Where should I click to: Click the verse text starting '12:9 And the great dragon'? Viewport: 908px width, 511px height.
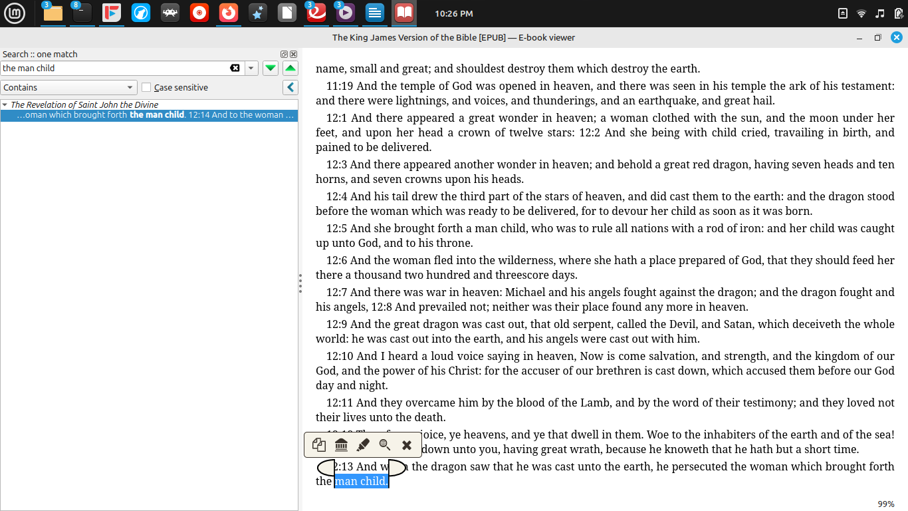(x=605, y=331)
